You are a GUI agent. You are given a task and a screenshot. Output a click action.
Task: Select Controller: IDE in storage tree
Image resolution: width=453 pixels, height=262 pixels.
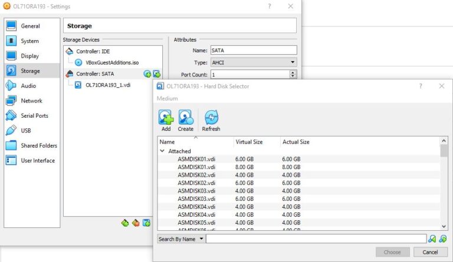113,51
